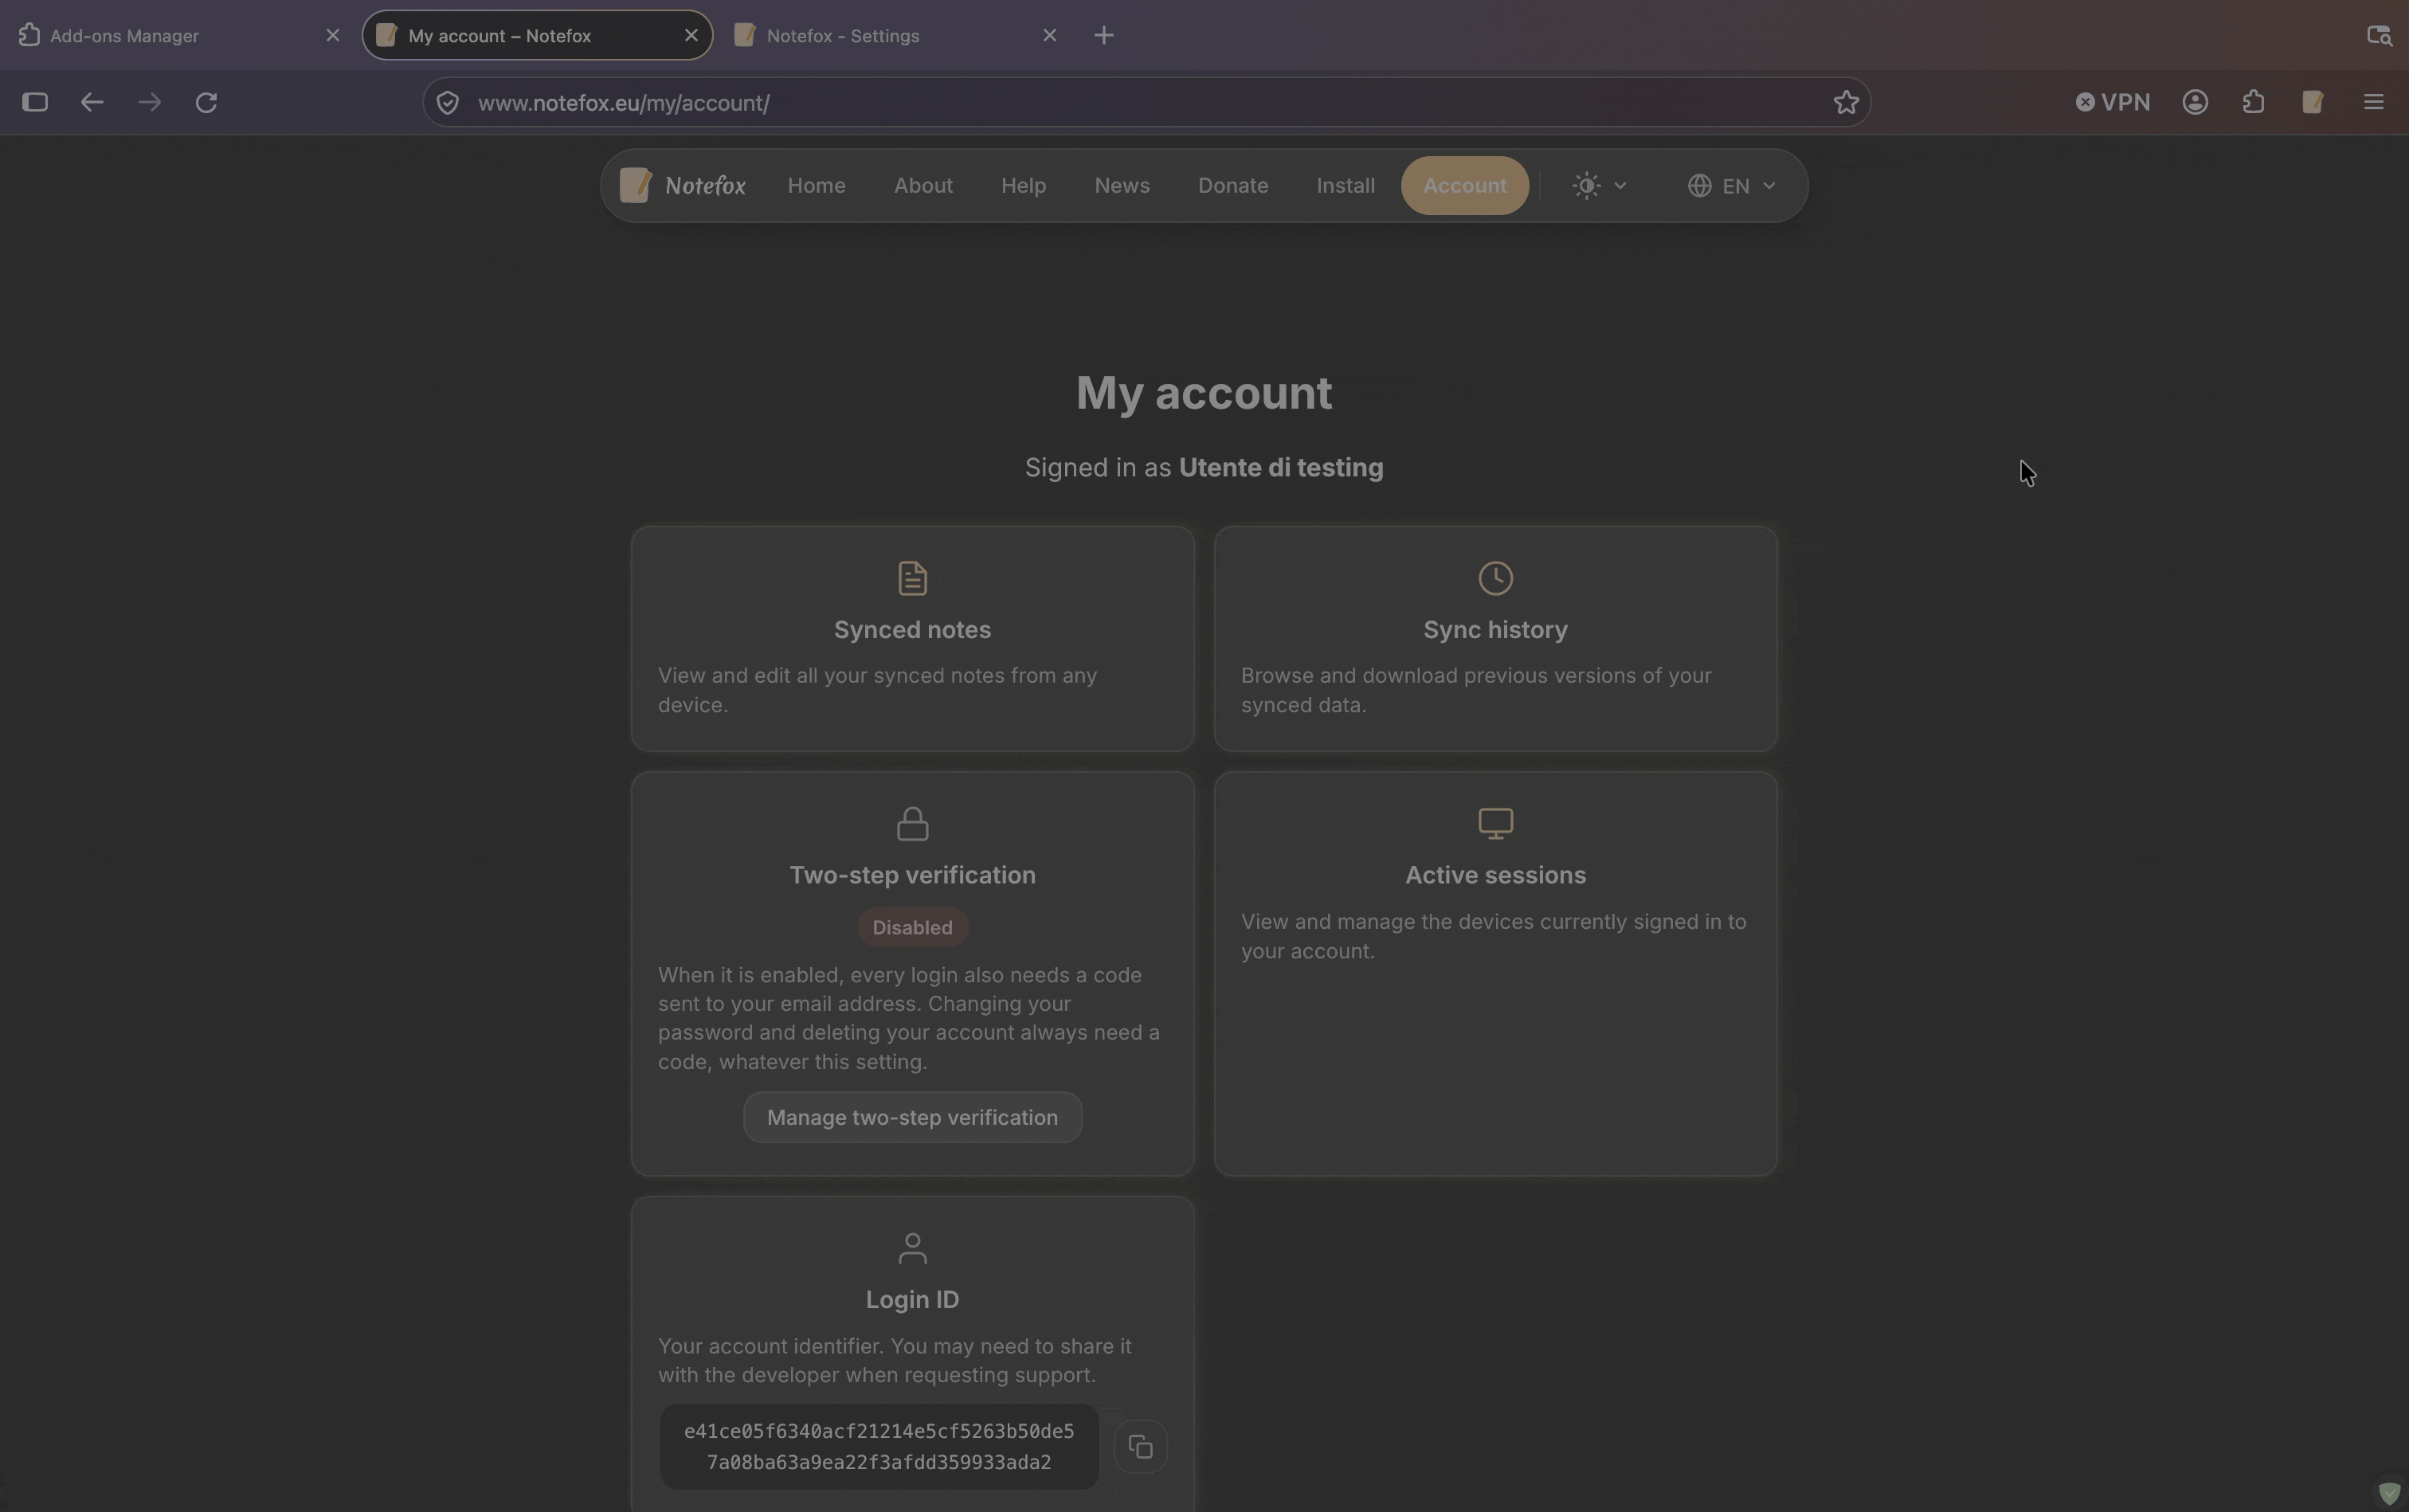This screenshot has height=1512, width=2409.
Task: Click the Notefox brand name link
Action: pyautogui.click(x=705, y=185)
